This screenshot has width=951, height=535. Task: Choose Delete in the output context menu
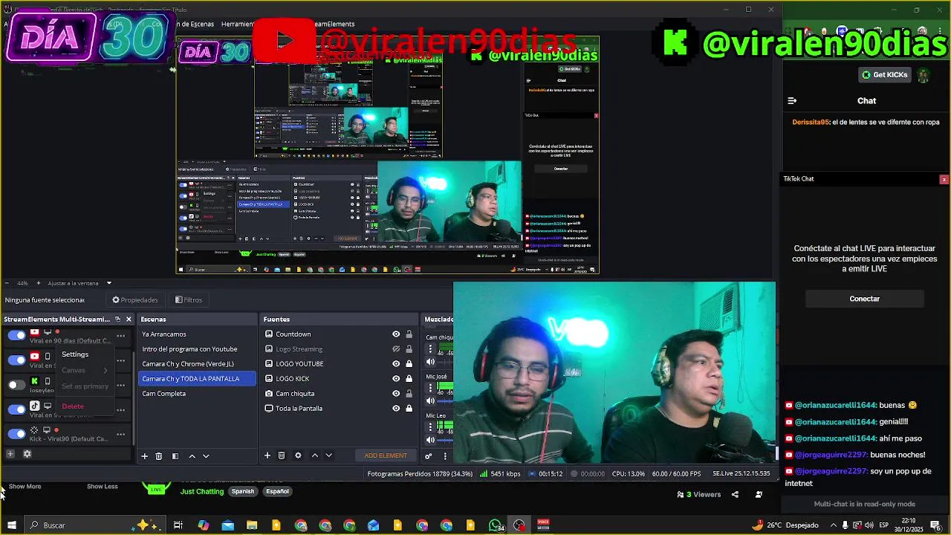73,406
